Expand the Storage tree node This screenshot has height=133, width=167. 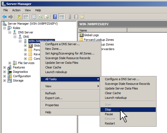(x=4, y=81)
